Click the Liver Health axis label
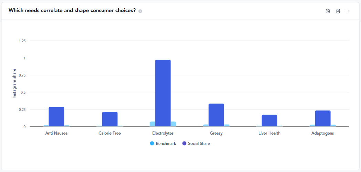This screenshot has width=361, height=172. 269,133
